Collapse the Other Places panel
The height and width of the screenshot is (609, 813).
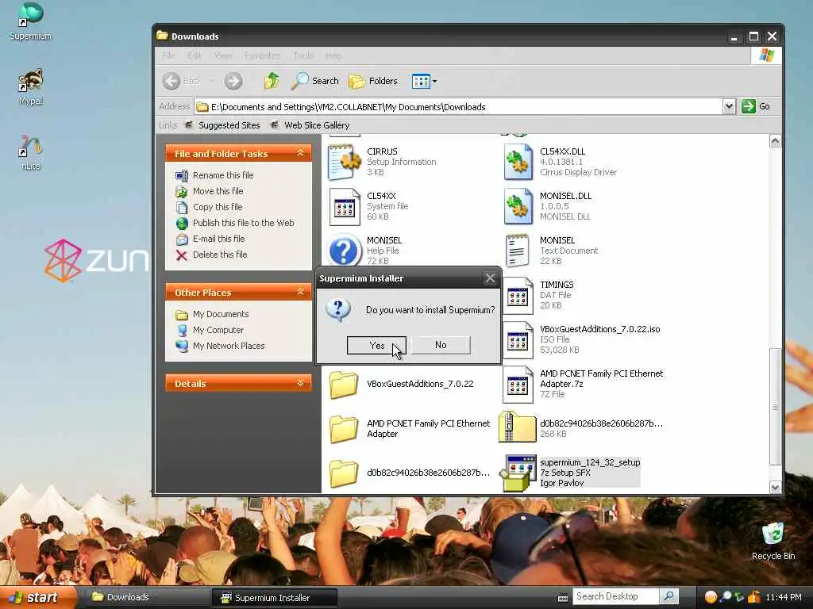click(x=300, y=292)
